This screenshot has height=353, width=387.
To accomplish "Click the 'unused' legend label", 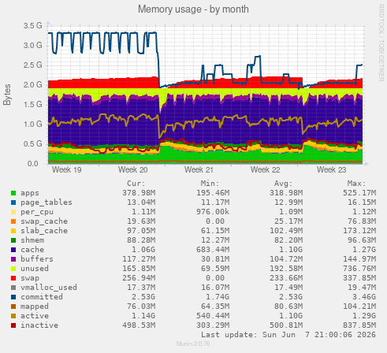I will tap(35, 269).
